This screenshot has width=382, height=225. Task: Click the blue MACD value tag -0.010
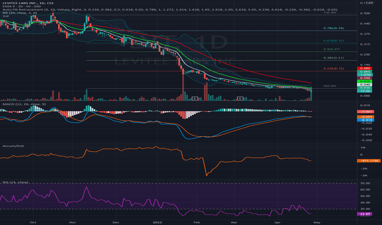click(x=366, y=120)
